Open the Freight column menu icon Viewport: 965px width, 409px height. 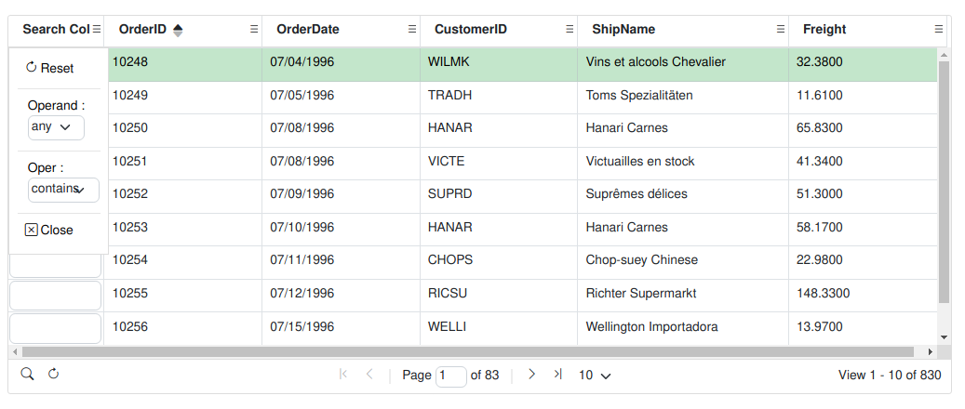tap(938, 30)
